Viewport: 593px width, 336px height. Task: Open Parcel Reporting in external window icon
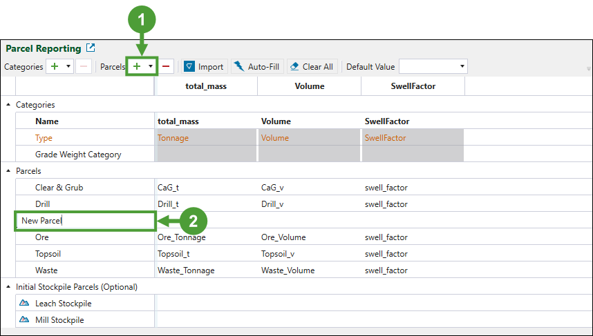(x=91, y=48)
